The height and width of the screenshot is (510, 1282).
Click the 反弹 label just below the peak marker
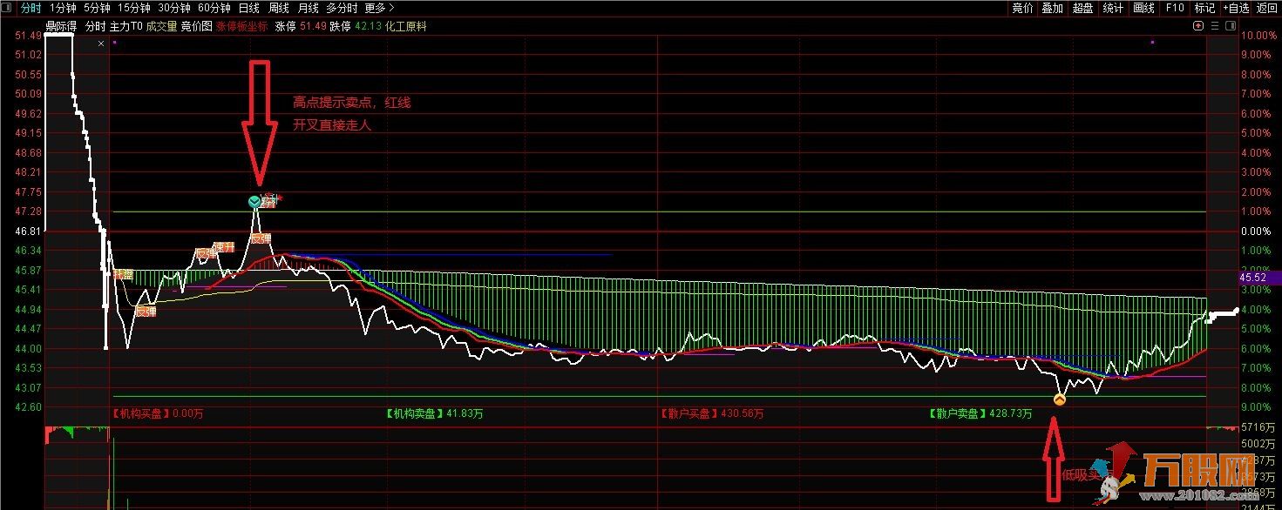tap(261, 238)
